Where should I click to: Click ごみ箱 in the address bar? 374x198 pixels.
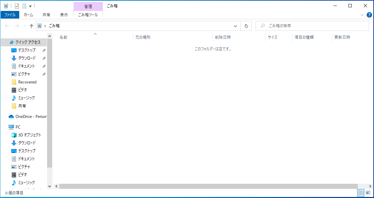click(x=54, y=26)
